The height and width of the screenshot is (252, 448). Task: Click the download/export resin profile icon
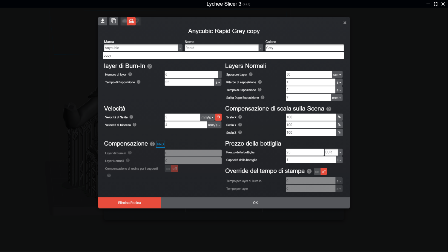[102, 21]
